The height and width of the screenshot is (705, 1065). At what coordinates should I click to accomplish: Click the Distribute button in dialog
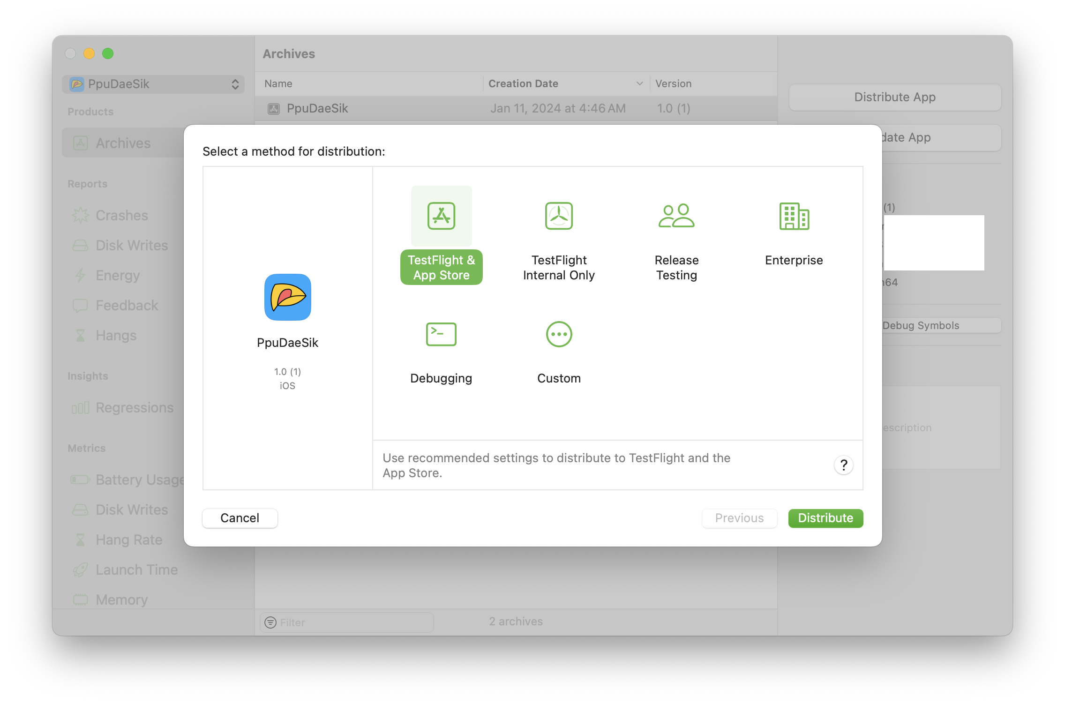coord(825,518)
